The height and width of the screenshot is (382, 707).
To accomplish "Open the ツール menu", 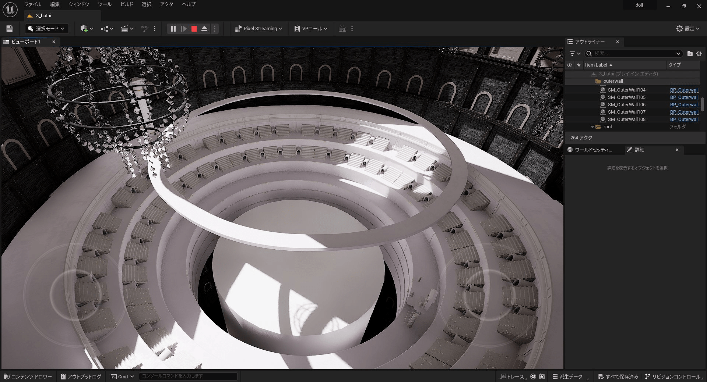I will (x=105, y=4).
